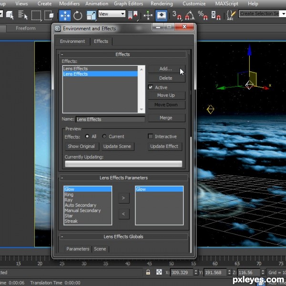This screenshot has height=286, width=286.
Task: Open the Views menu
Action: pos(21,3)
